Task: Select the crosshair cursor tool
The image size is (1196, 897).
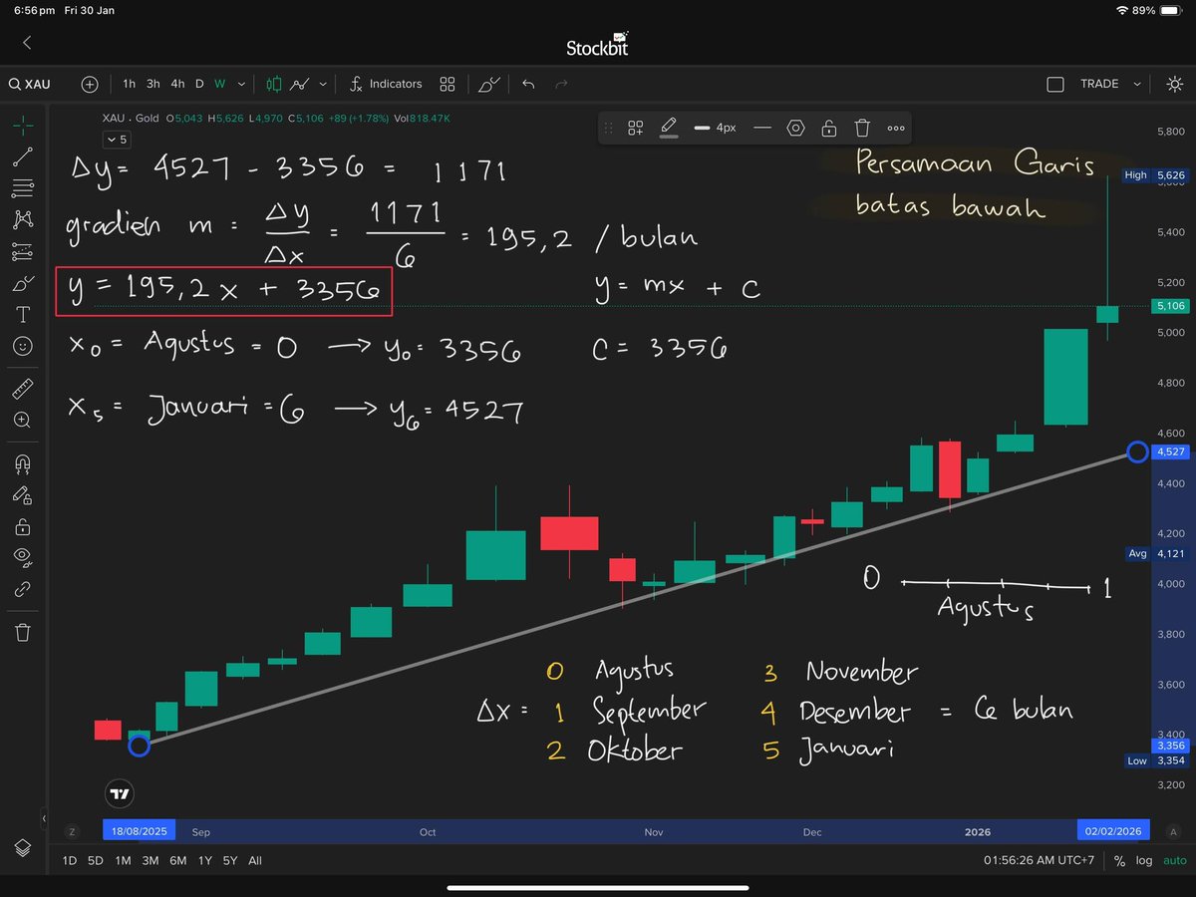Action: (x=23, y=125)
